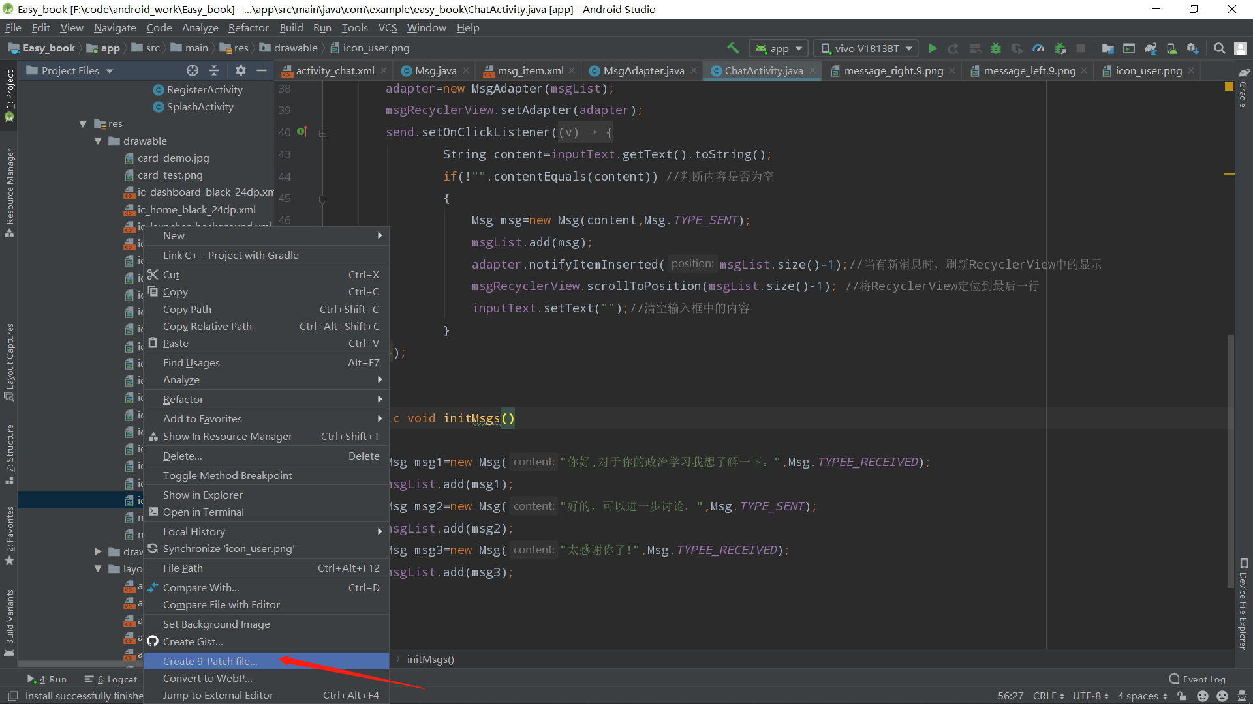Viewport: 1253px width, 704px height.
Task: Locate opened file in Project view
Action: coord(192,70)
